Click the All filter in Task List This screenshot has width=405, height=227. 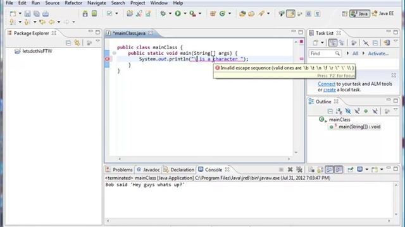tap(355, 53)
